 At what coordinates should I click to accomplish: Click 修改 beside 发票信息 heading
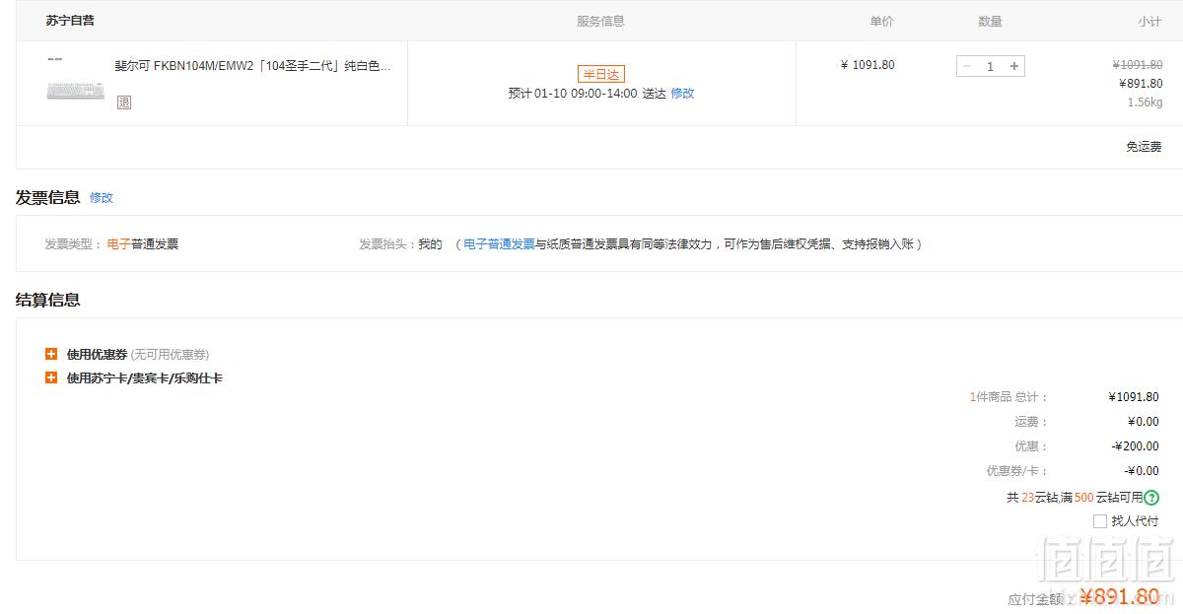pyautogui.click(x=102, y=197)
